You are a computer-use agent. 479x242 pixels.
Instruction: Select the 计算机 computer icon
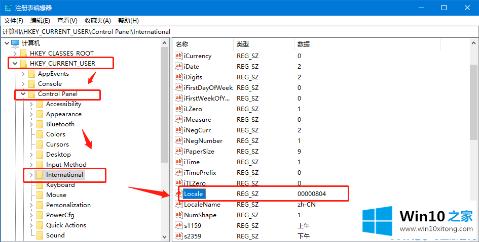pos(15,43)
